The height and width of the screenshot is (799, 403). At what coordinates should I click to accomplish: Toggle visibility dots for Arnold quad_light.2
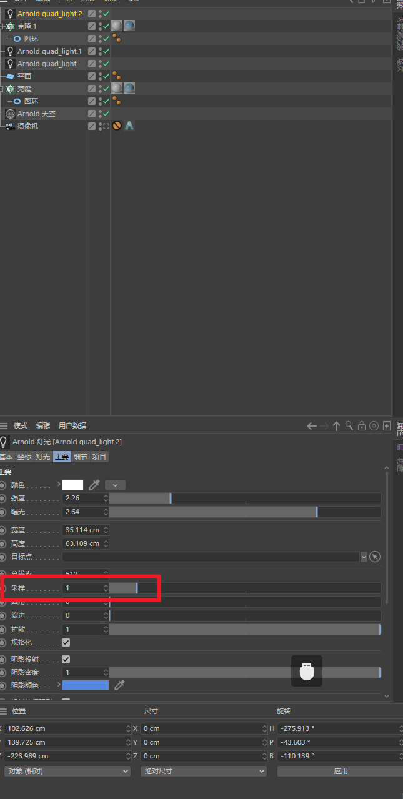tap(100, 13)
